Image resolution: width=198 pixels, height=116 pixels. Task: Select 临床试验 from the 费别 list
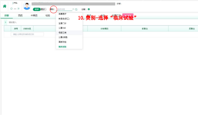pyautogui.click(x=62, y=47)
